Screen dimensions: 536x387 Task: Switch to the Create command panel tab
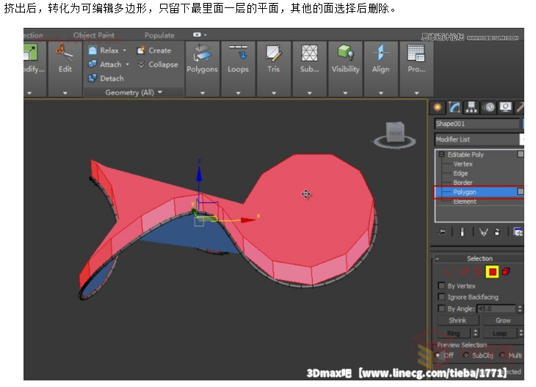437,108
